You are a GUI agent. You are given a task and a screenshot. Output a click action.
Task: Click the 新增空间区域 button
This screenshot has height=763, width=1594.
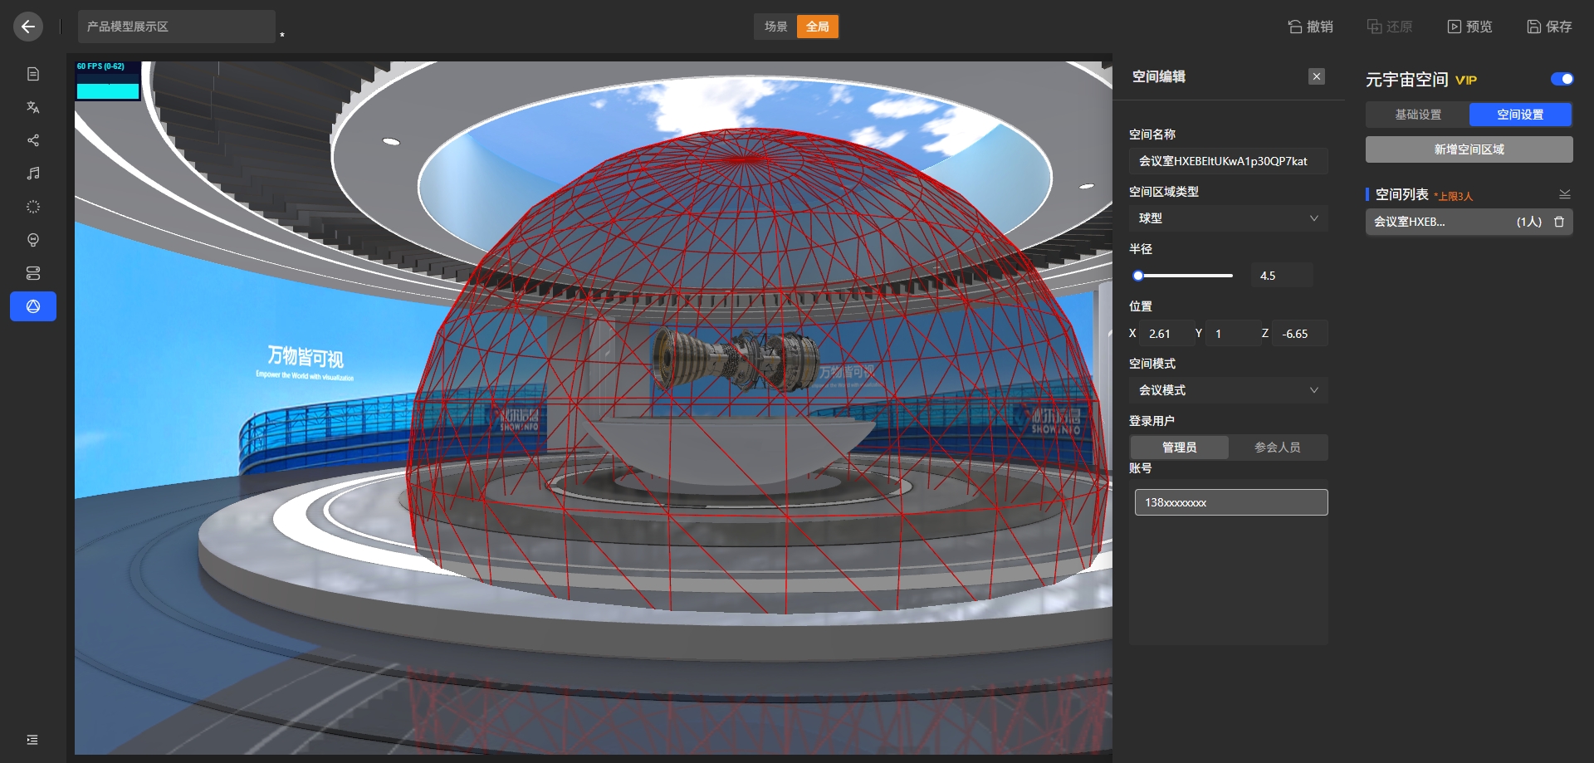[1469, 149]
